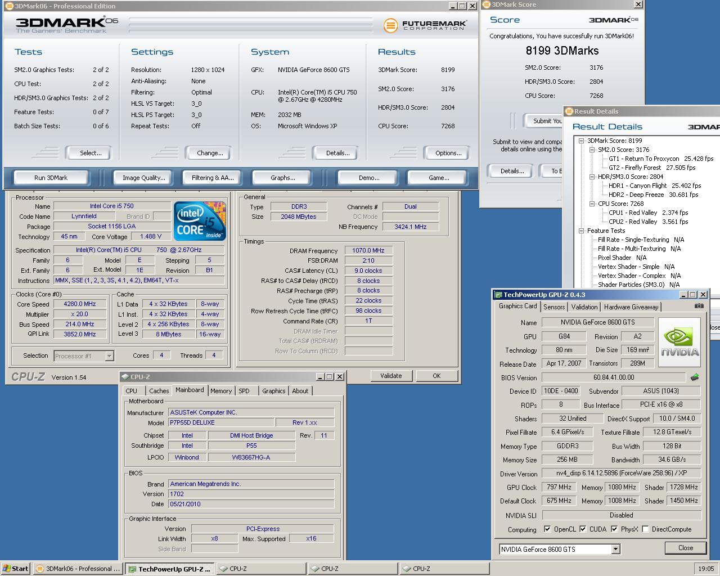The height and width of the screenshot is (576, 720).
Task: Click the CPU-Z mainboard window title icon
Action: [x=125, y=377]
